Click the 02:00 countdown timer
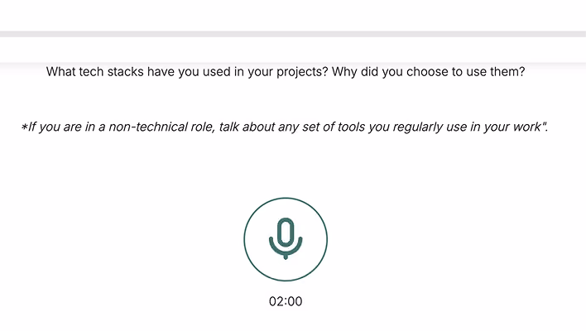Screen dimensions: 586x331 coord(286,301)
